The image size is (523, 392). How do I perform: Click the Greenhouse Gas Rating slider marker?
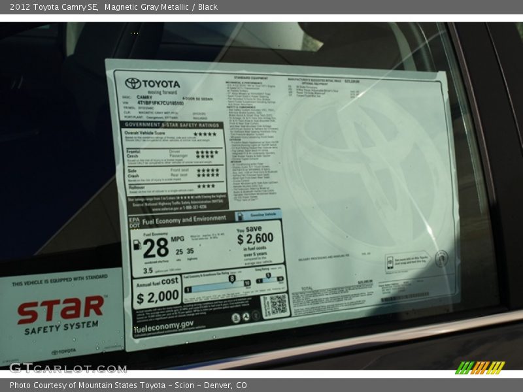pos(232,279)
